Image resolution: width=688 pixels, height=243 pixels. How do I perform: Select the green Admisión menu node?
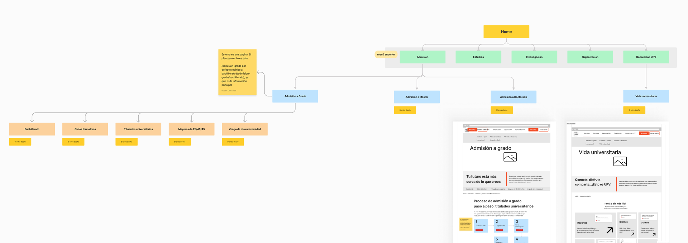tap(422, 57)
